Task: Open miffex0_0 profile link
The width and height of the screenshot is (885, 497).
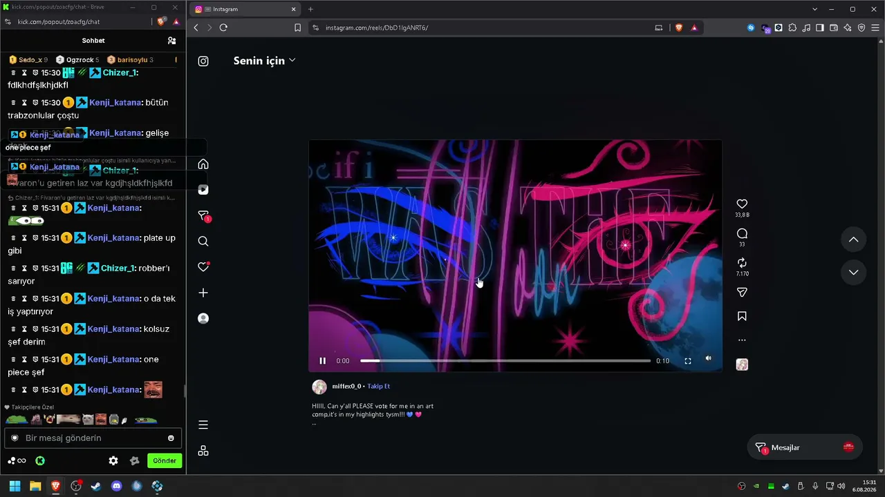Action: click(x=346, y=387)
